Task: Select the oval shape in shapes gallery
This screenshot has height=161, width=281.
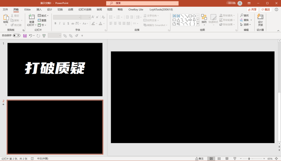Action: click(194, 16)
